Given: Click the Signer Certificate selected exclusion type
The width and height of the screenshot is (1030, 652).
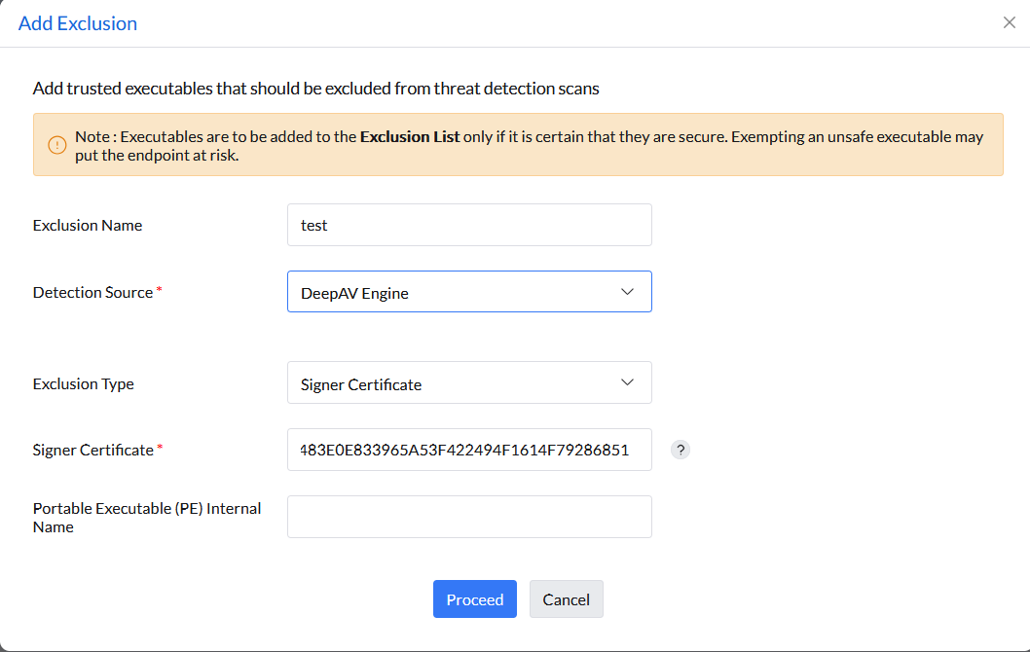Looking at the screenshot, I should coord(359,383).
